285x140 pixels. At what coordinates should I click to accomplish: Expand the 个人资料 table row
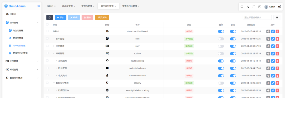tap(56, 75)
